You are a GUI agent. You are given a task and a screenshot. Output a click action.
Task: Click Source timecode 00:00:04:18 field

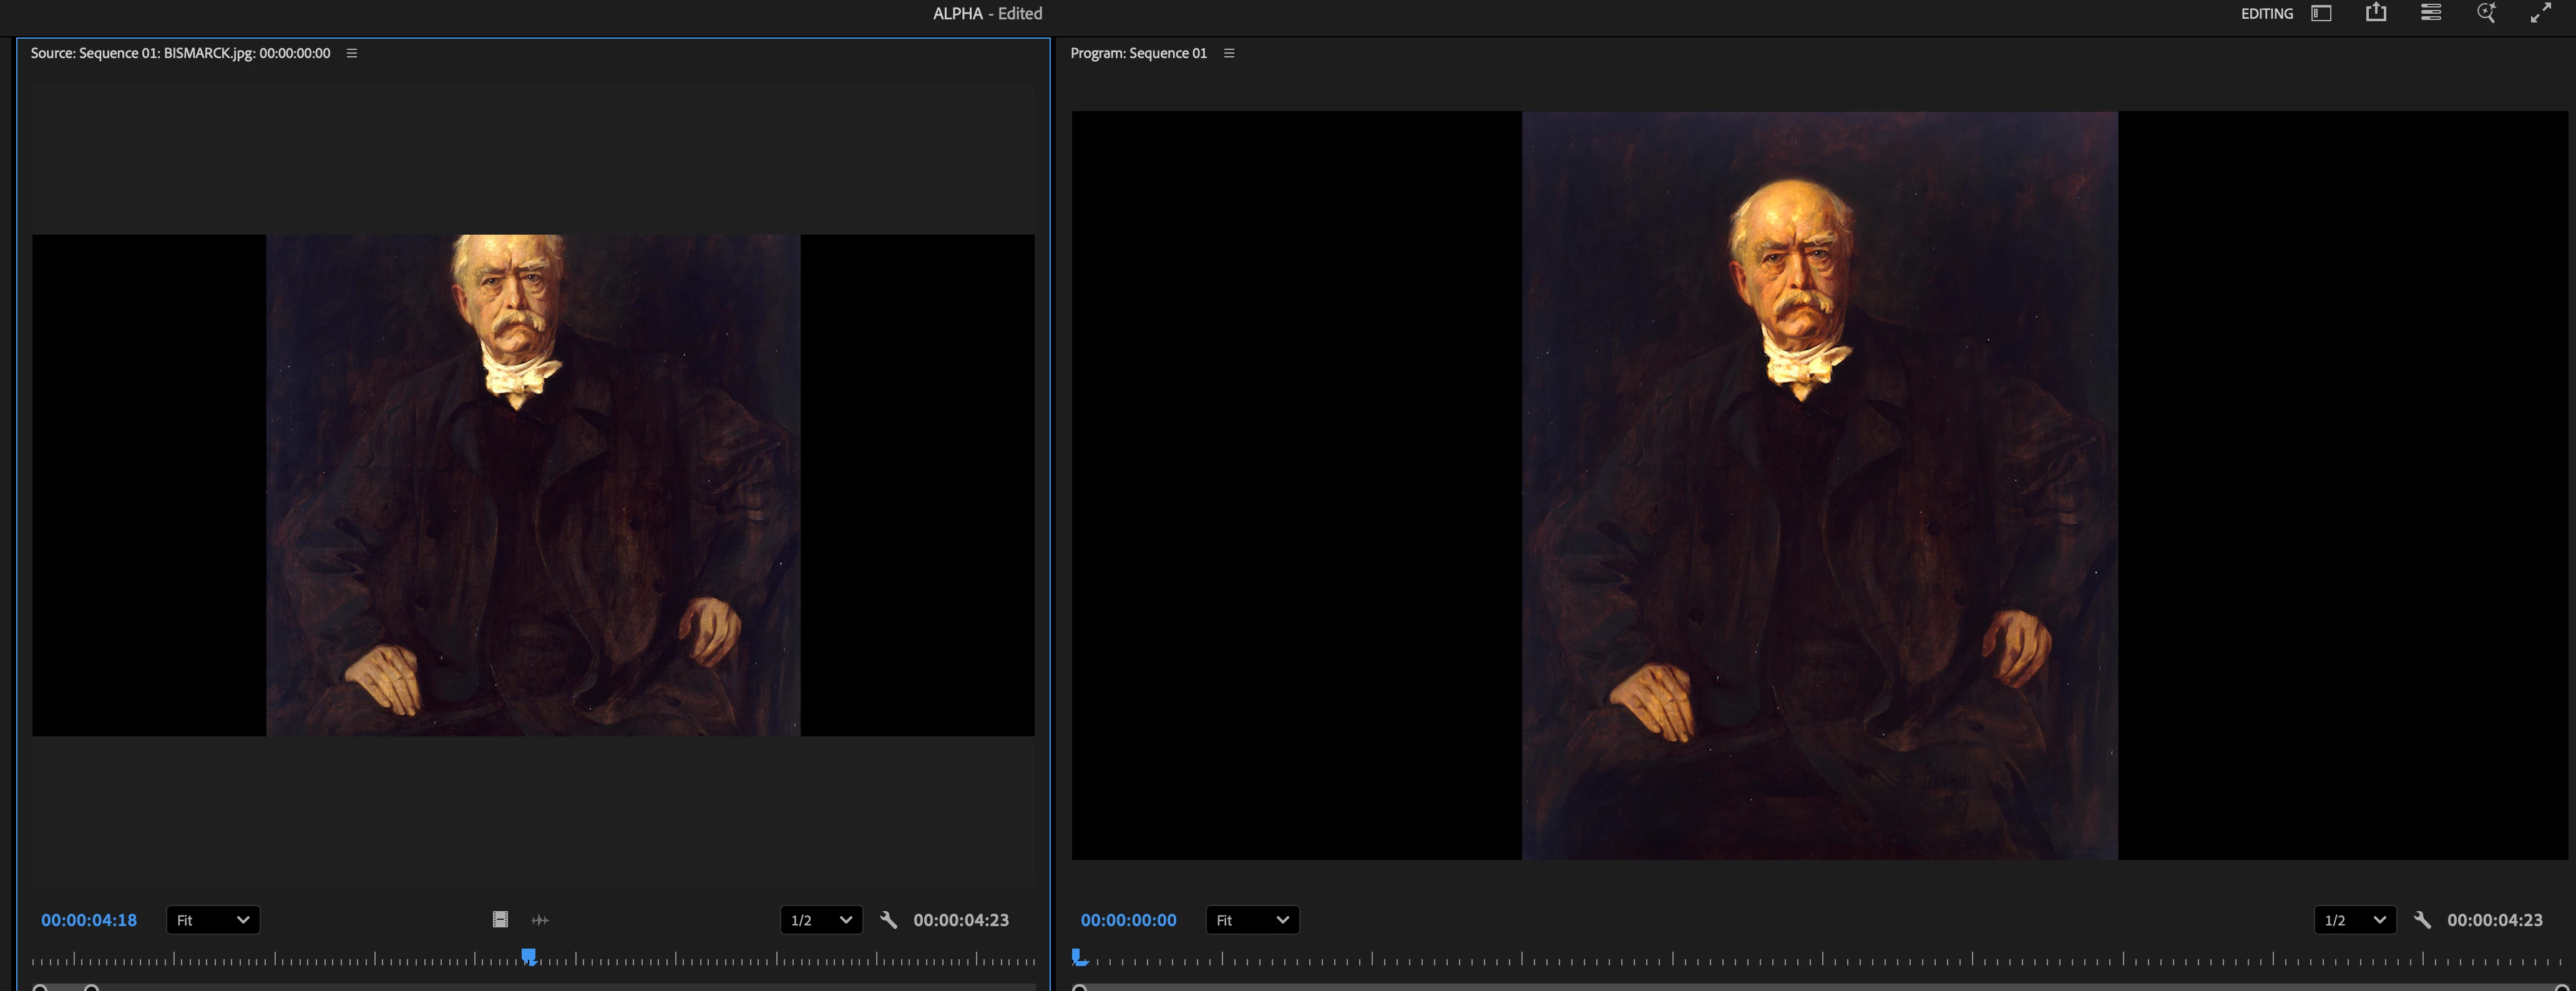tap(89, 920)
